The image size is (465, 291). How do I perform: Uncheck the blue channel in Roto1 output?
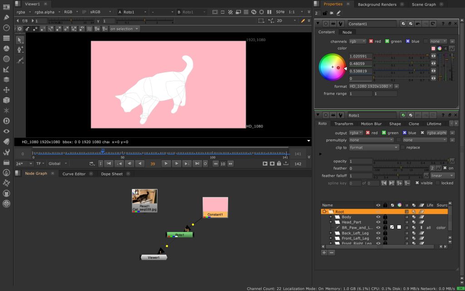(405, 133)
